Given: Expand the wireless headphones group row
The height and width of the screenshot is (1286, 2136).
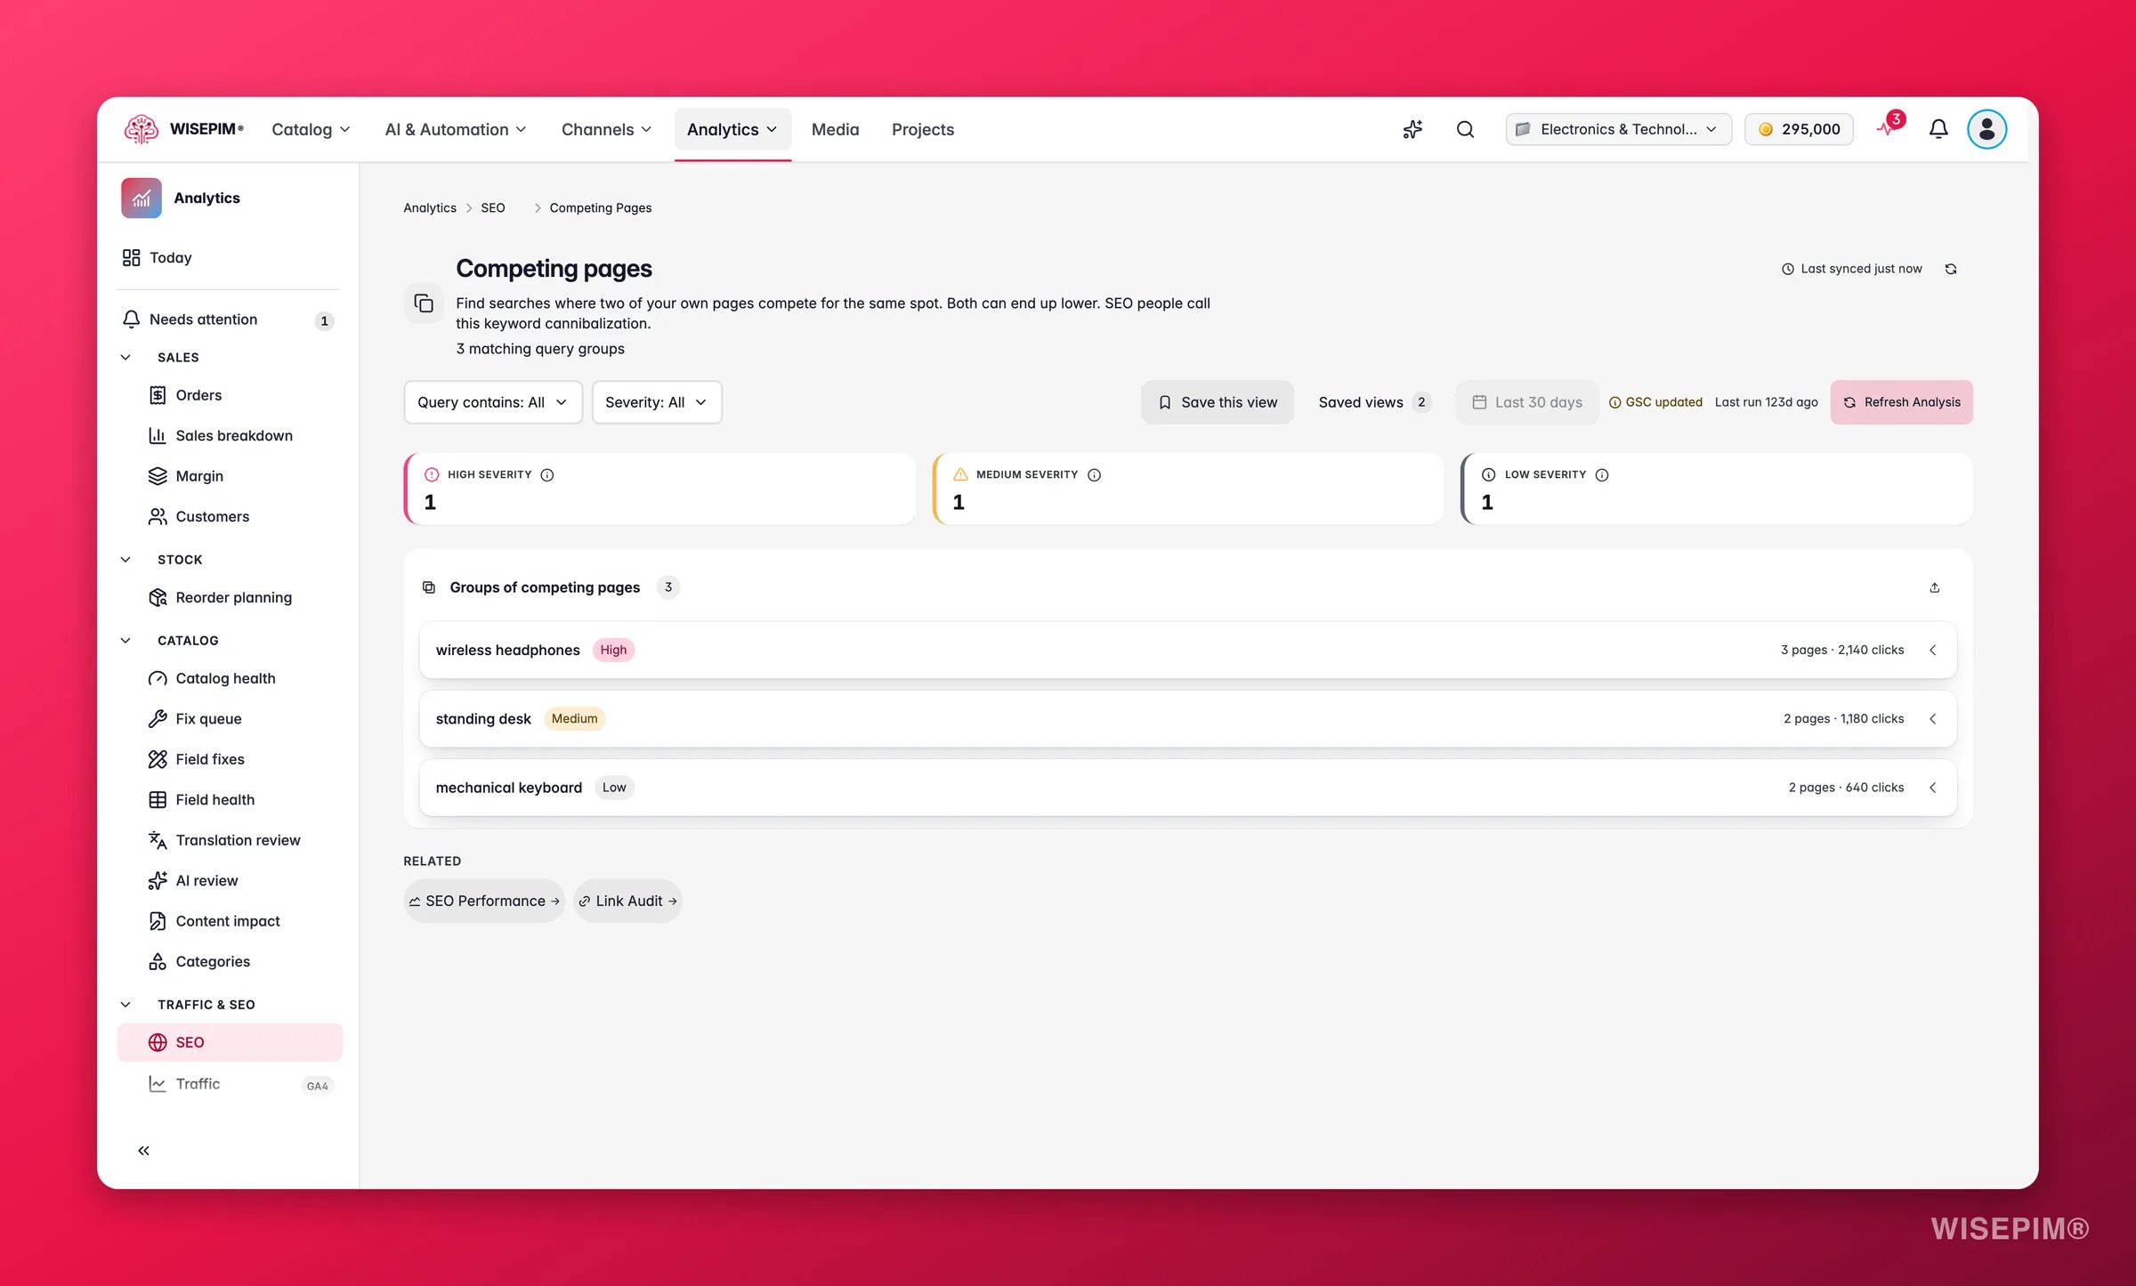Looking at the screenshot, I should (1187, 650).
